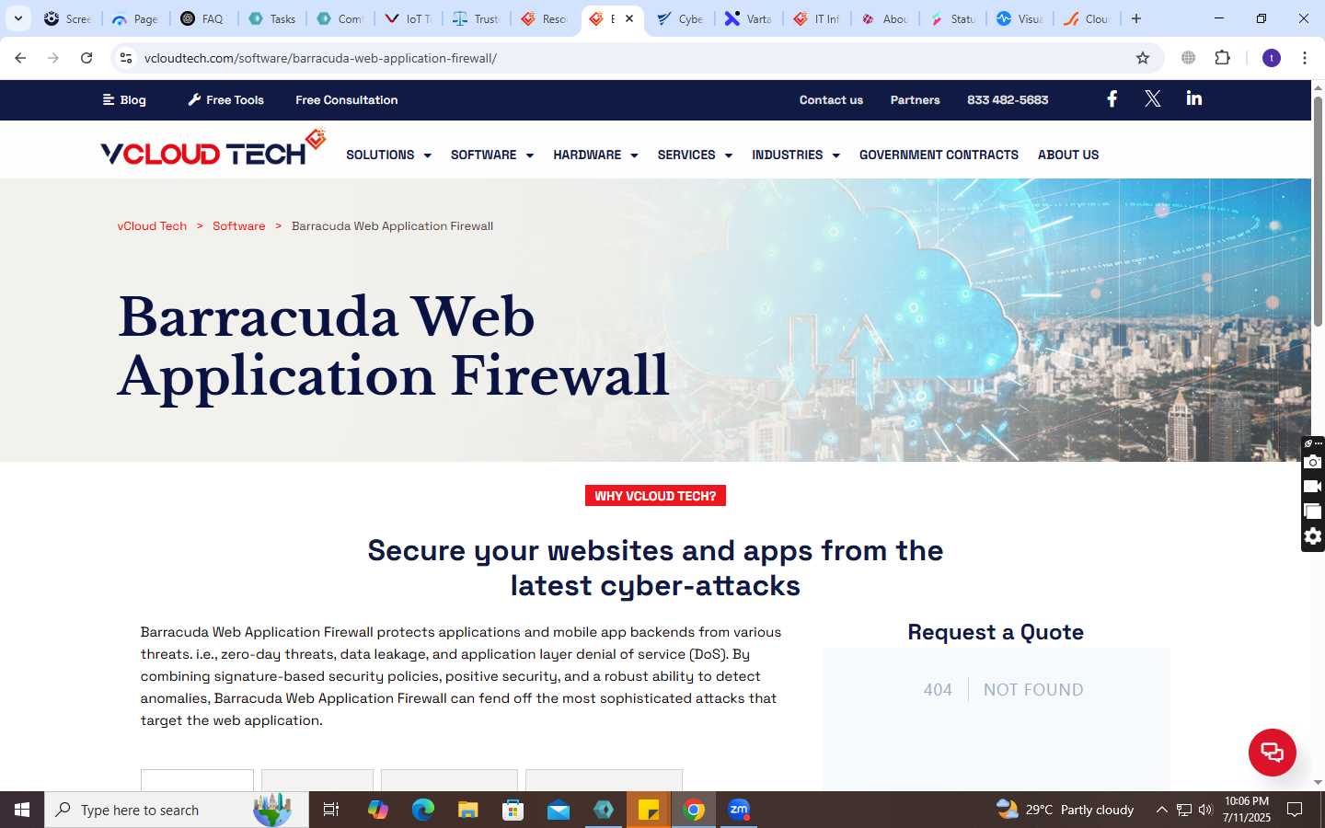Click the camera screenshot icon on side panel
The height and width of the screenshot is (828, 1325).
pos(1313,462)
